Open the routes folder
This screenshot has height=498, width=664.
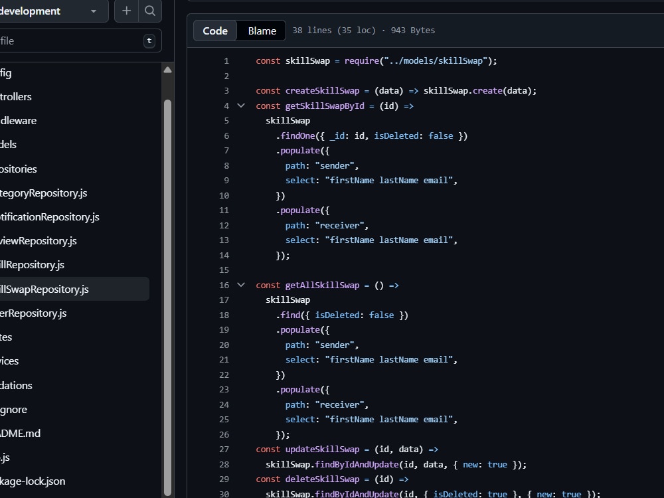(x=6, y=337)
